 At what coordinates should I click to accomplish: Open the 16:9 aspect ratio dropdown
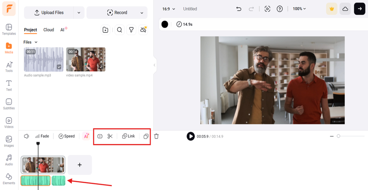pyautogui.click(x=169, y=9)
